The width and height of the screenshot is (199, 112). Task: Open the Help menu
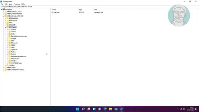tap(23, 4)
